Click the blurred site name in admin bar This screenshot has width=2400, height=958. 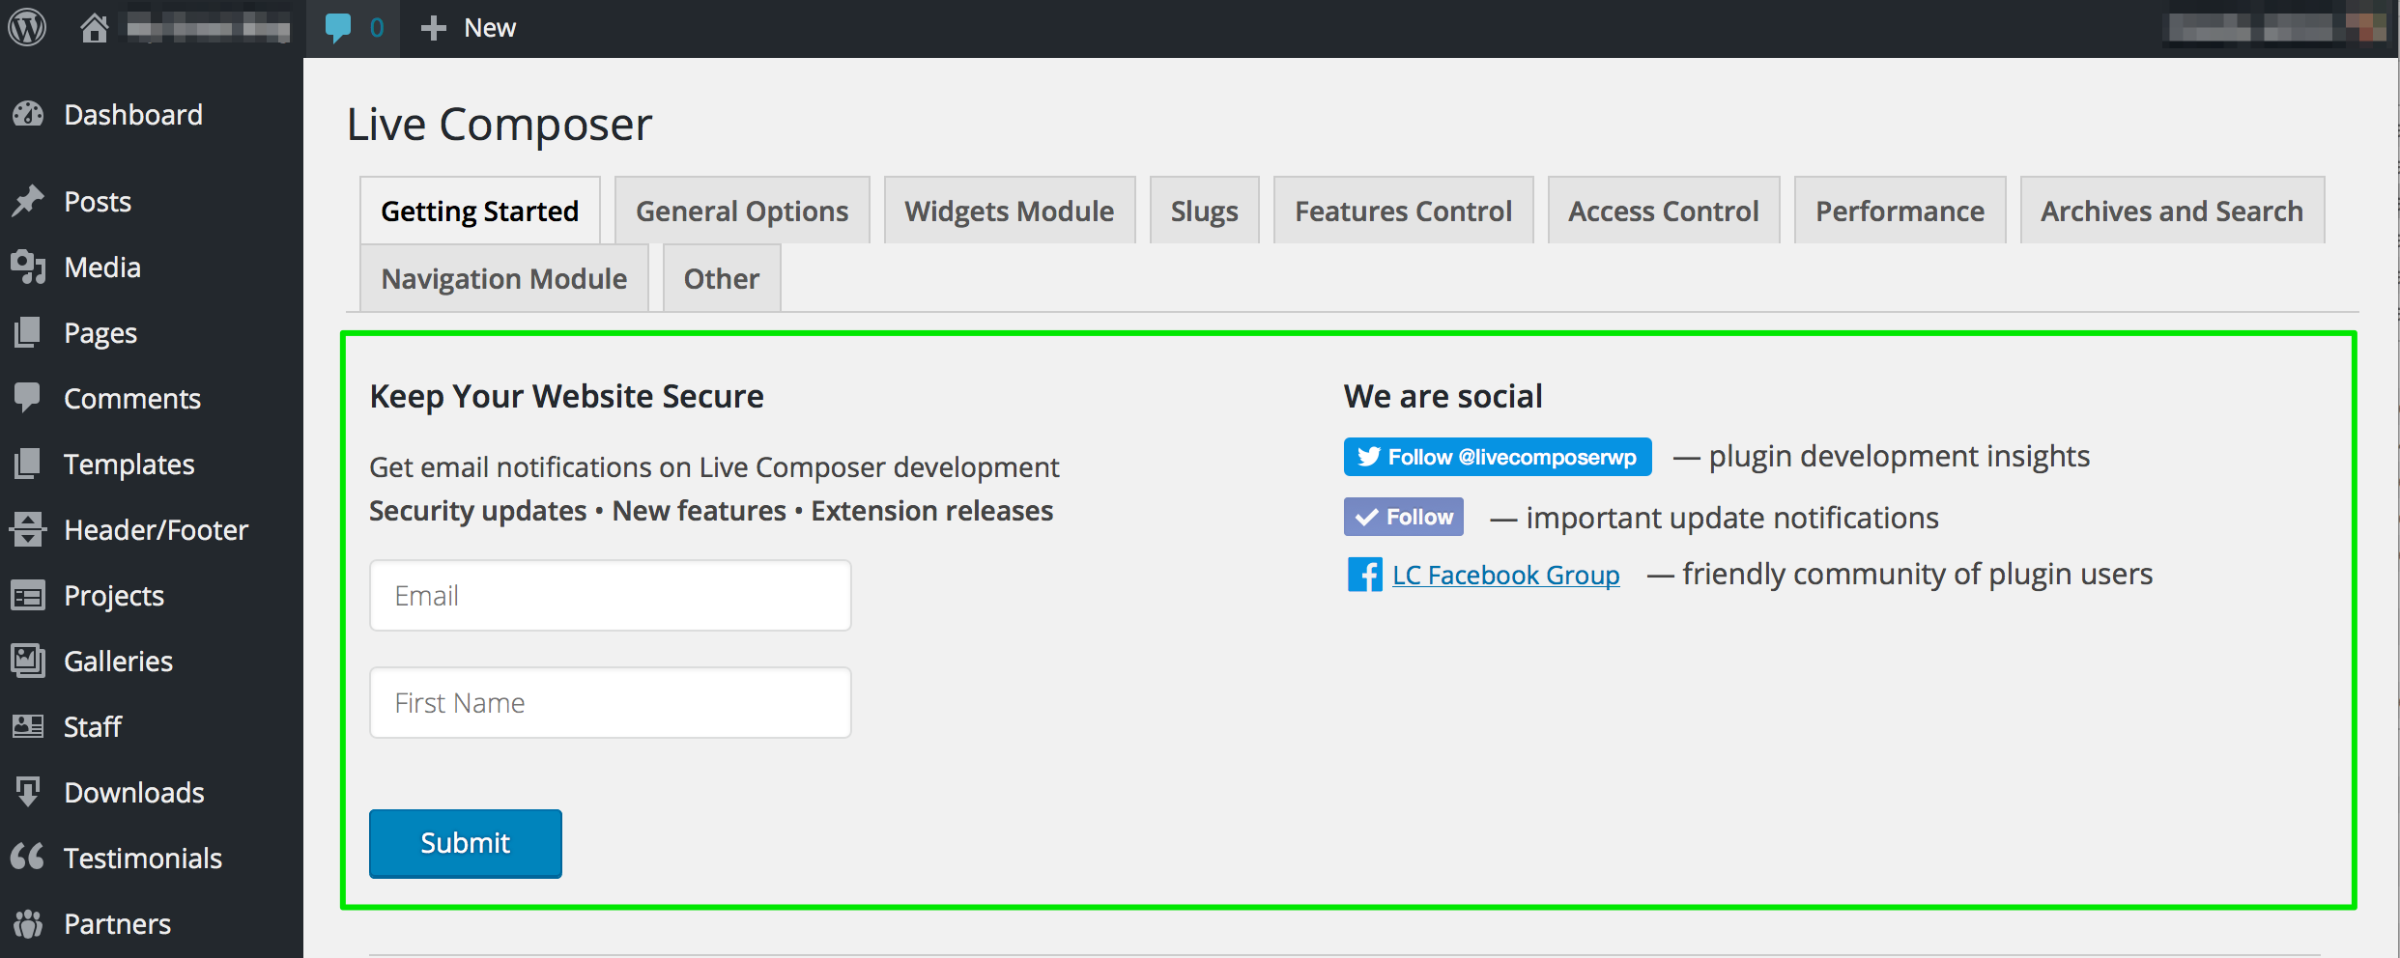coord(209,28)
